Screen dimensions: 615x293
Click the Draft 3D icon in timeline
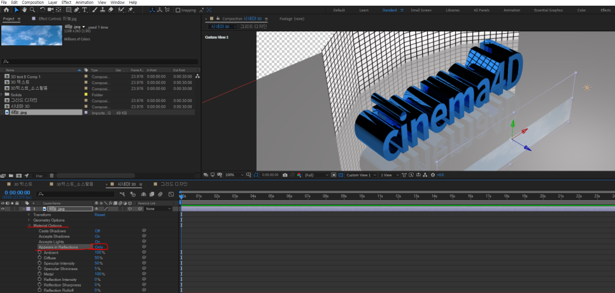tap(133, 194)
